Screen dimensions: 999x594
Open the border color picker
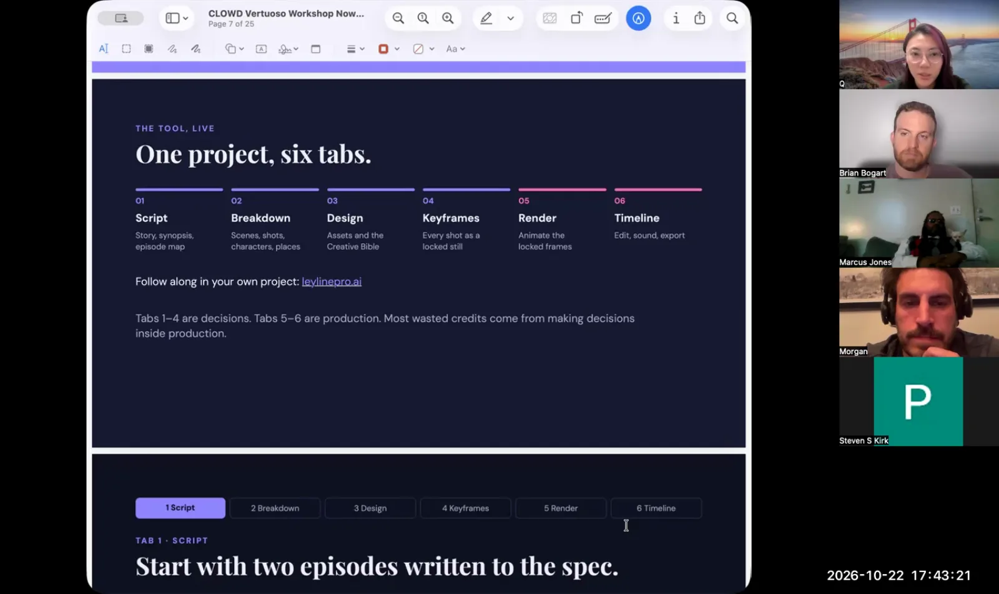[388, 49]
